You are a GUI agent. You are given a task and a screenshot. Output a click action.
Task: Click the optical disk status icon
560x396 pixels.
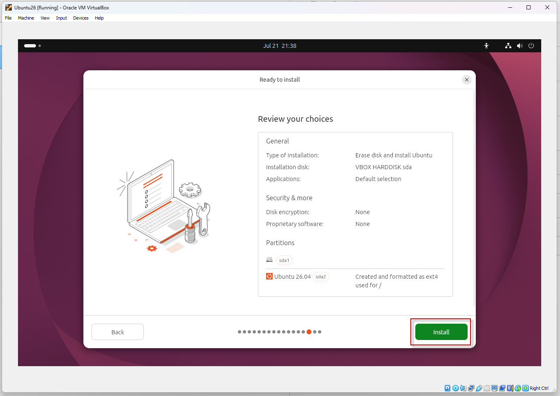[455, 388]
